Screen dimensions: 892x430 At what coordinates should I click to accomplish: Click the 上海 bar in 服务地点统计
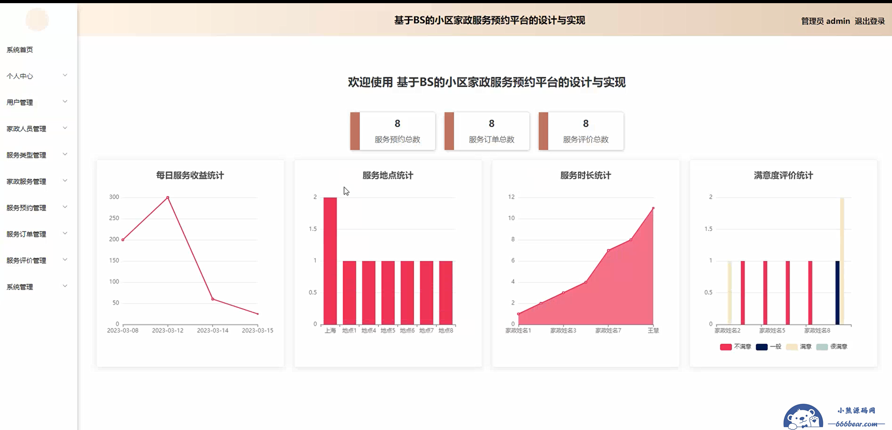[x=330, y=261]
